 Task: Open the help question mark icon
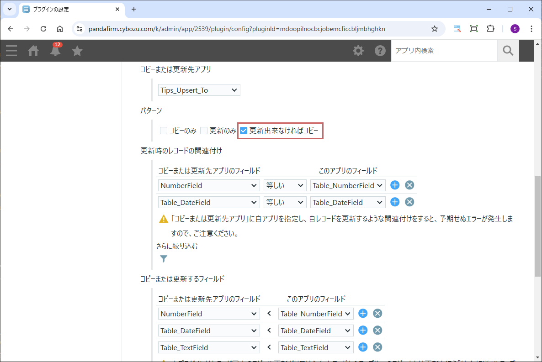tap(380, 51)
